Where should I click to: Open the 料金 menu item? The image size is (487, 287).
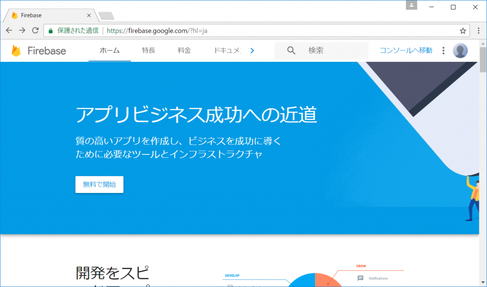click(184, 50)
